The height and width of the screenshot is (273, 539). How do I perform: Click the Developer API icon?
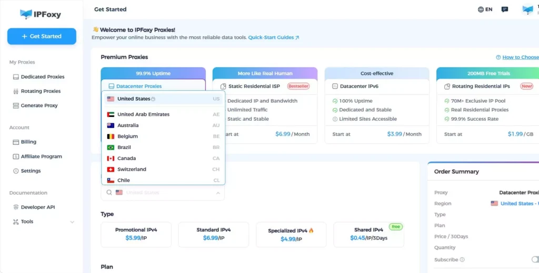(16, 207)
